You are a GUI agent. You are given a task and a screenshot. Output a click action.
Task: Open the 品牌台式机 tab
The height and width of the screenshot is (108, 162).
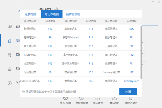pyautogui.click(x=73, y=14)
